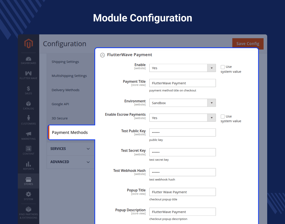Click the Save Config button
Image resolution: width=285 pixels, height=224 pixels.
[x=248, y=44]
